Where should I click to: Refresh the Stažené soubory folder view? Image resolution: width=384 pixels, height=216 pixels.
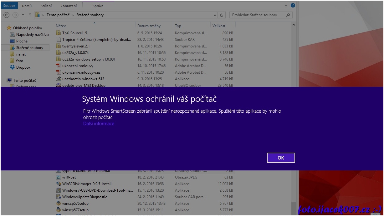point(222,15)
